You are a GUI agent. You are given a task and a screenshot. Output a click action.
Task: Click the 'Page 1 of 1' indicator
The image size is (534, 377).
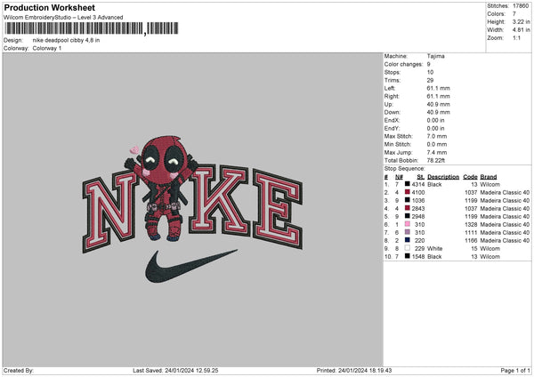515,370
